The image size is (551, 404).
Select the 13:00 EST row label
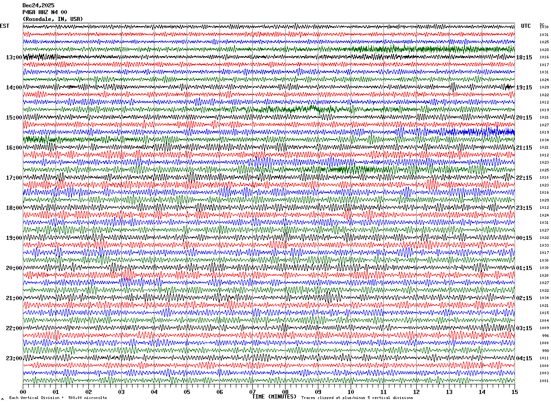pyautogui.click(x=14, y=57)
